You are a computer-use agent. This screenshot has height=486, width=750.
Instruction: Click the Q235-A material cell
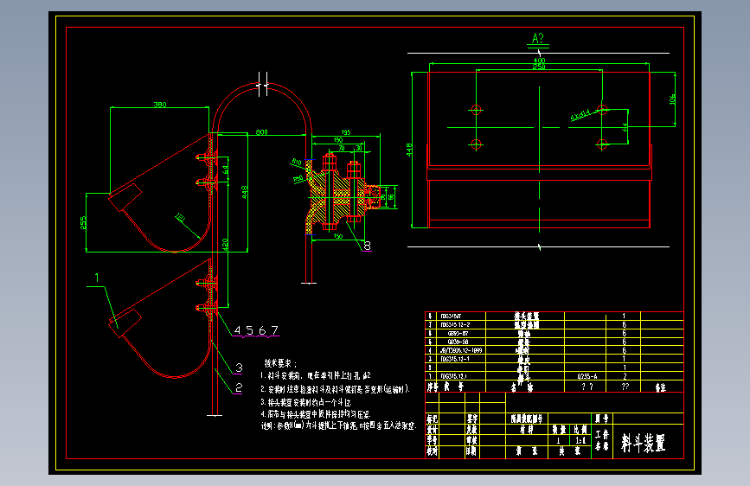[587, 376]
